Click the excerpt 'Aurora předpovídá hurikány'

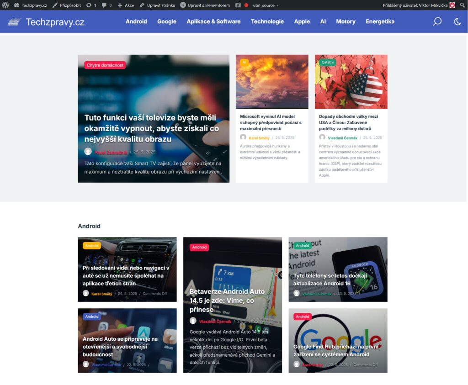pyautogui.click(x=270, y=152)
